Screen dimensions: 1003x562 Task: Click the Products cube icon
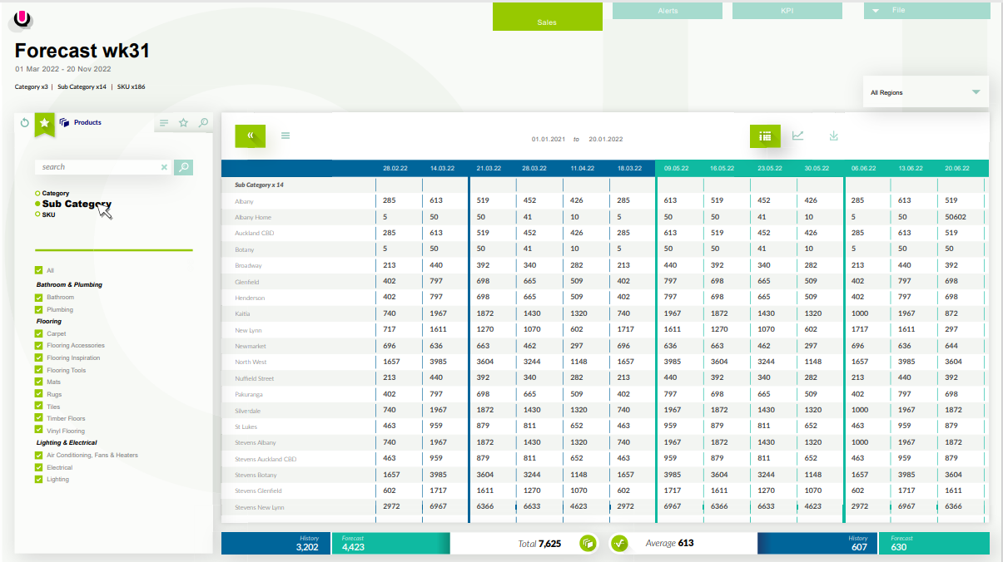tap(64, 122)
